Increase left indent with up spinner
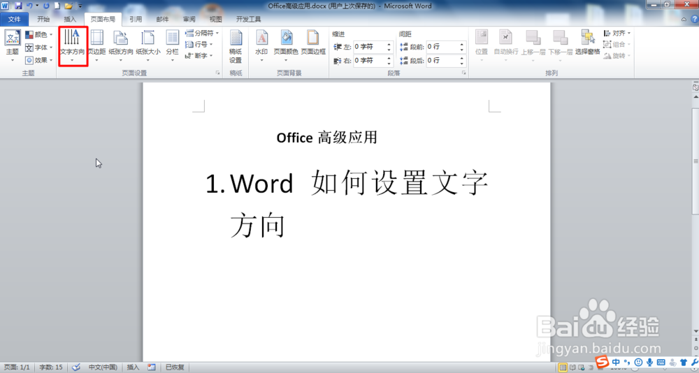Image resolution: width=699 pixels, height=373 pixels. pos(389,44)
